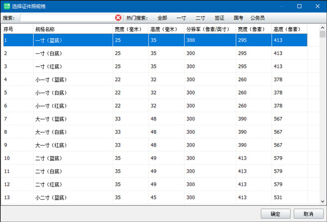Sort by 宽度（毫米） column header
Screen dimensions: 327x222
tap(131, 29)
